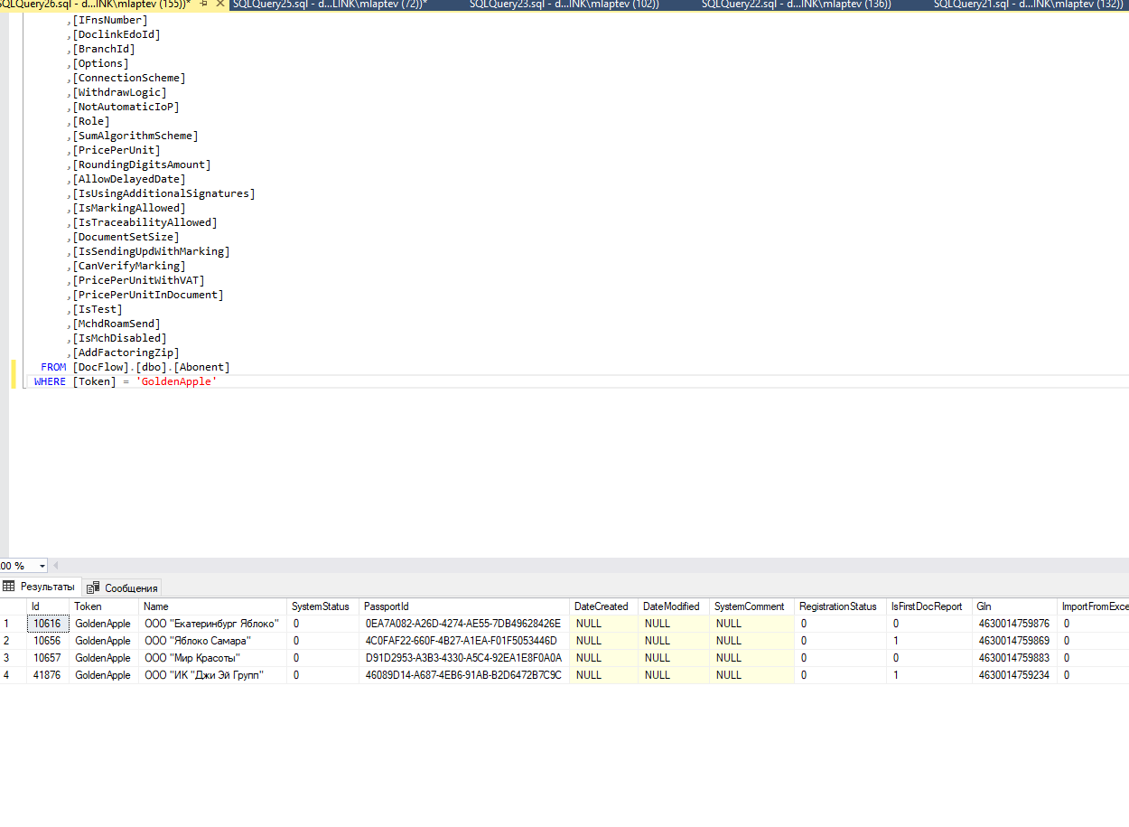
Task: Open the editor zoom percentage dropdown
Action: click(42, 566)
